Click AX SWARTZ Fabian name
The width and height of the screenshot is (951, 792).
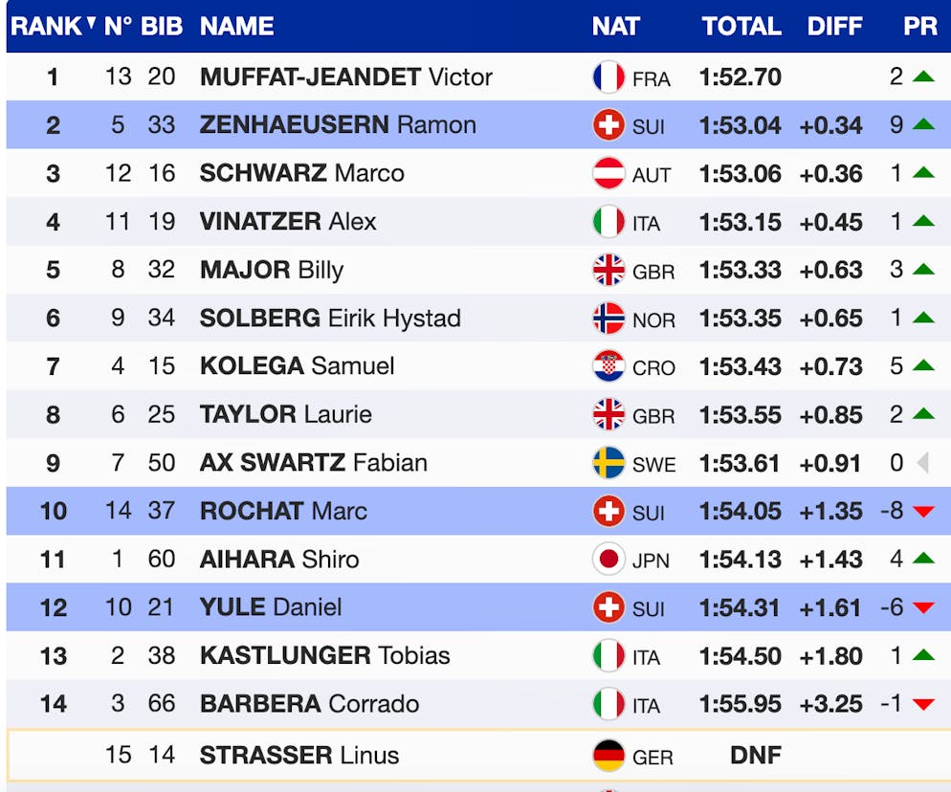313,463
